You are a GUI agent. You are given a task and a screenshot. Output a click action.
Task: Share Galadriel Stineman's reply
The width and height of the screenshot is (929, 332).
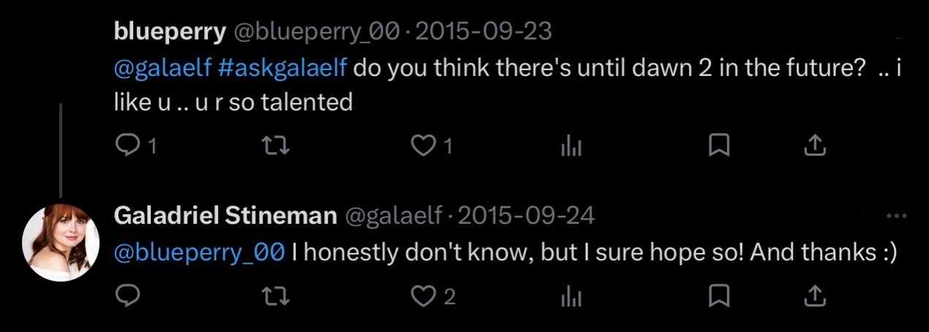coord(815,295)
